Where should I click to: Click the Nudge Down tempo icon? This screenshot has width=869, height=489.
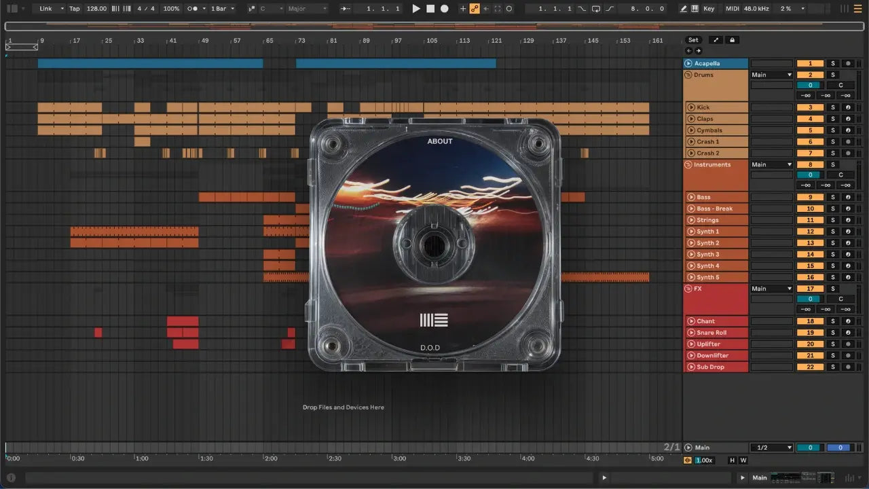[115, 9]
